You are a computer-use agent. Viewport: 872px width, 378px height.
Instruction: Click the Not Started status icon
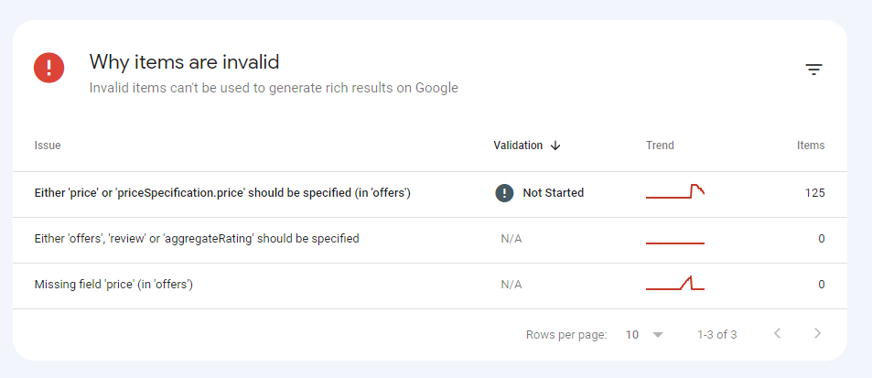pos(504,193)
